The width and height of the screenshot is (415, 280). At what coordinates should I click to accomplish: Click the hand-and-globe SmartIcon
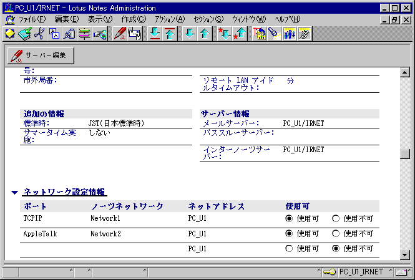click(x=99, y=34)
